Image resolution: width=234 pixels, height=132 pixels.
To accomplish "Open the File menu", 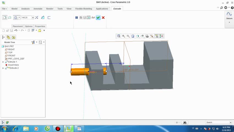I will 4,9.
